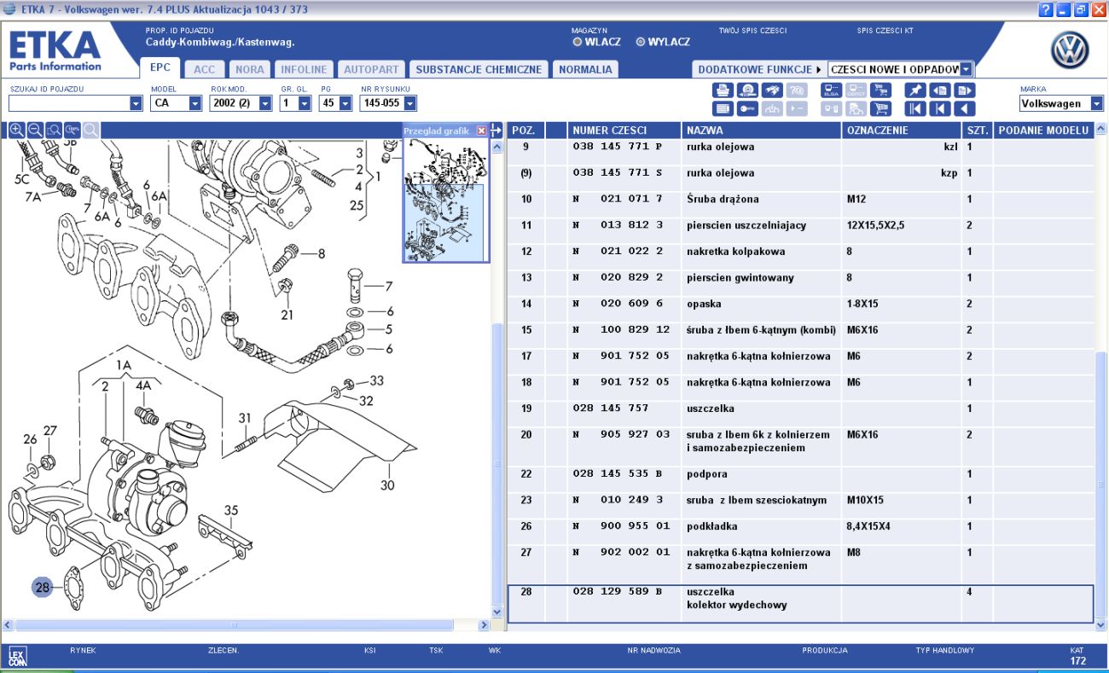The width and height of the screenshot is (1109, 673).
Task: Open the GR. GL. dropdown
Action: pos(304,103)
